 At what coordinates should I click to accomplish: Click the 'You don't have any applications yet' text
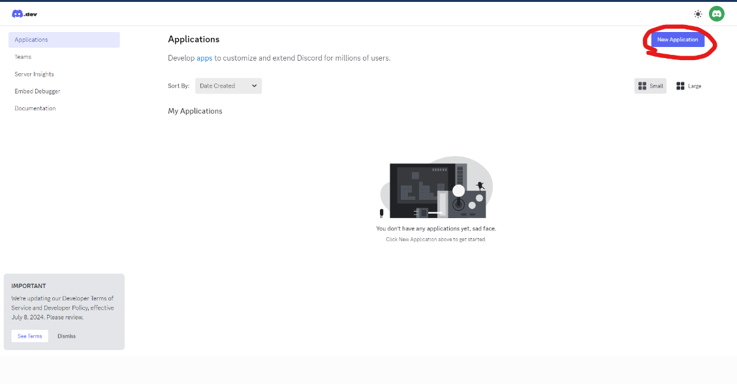(435, 229)
